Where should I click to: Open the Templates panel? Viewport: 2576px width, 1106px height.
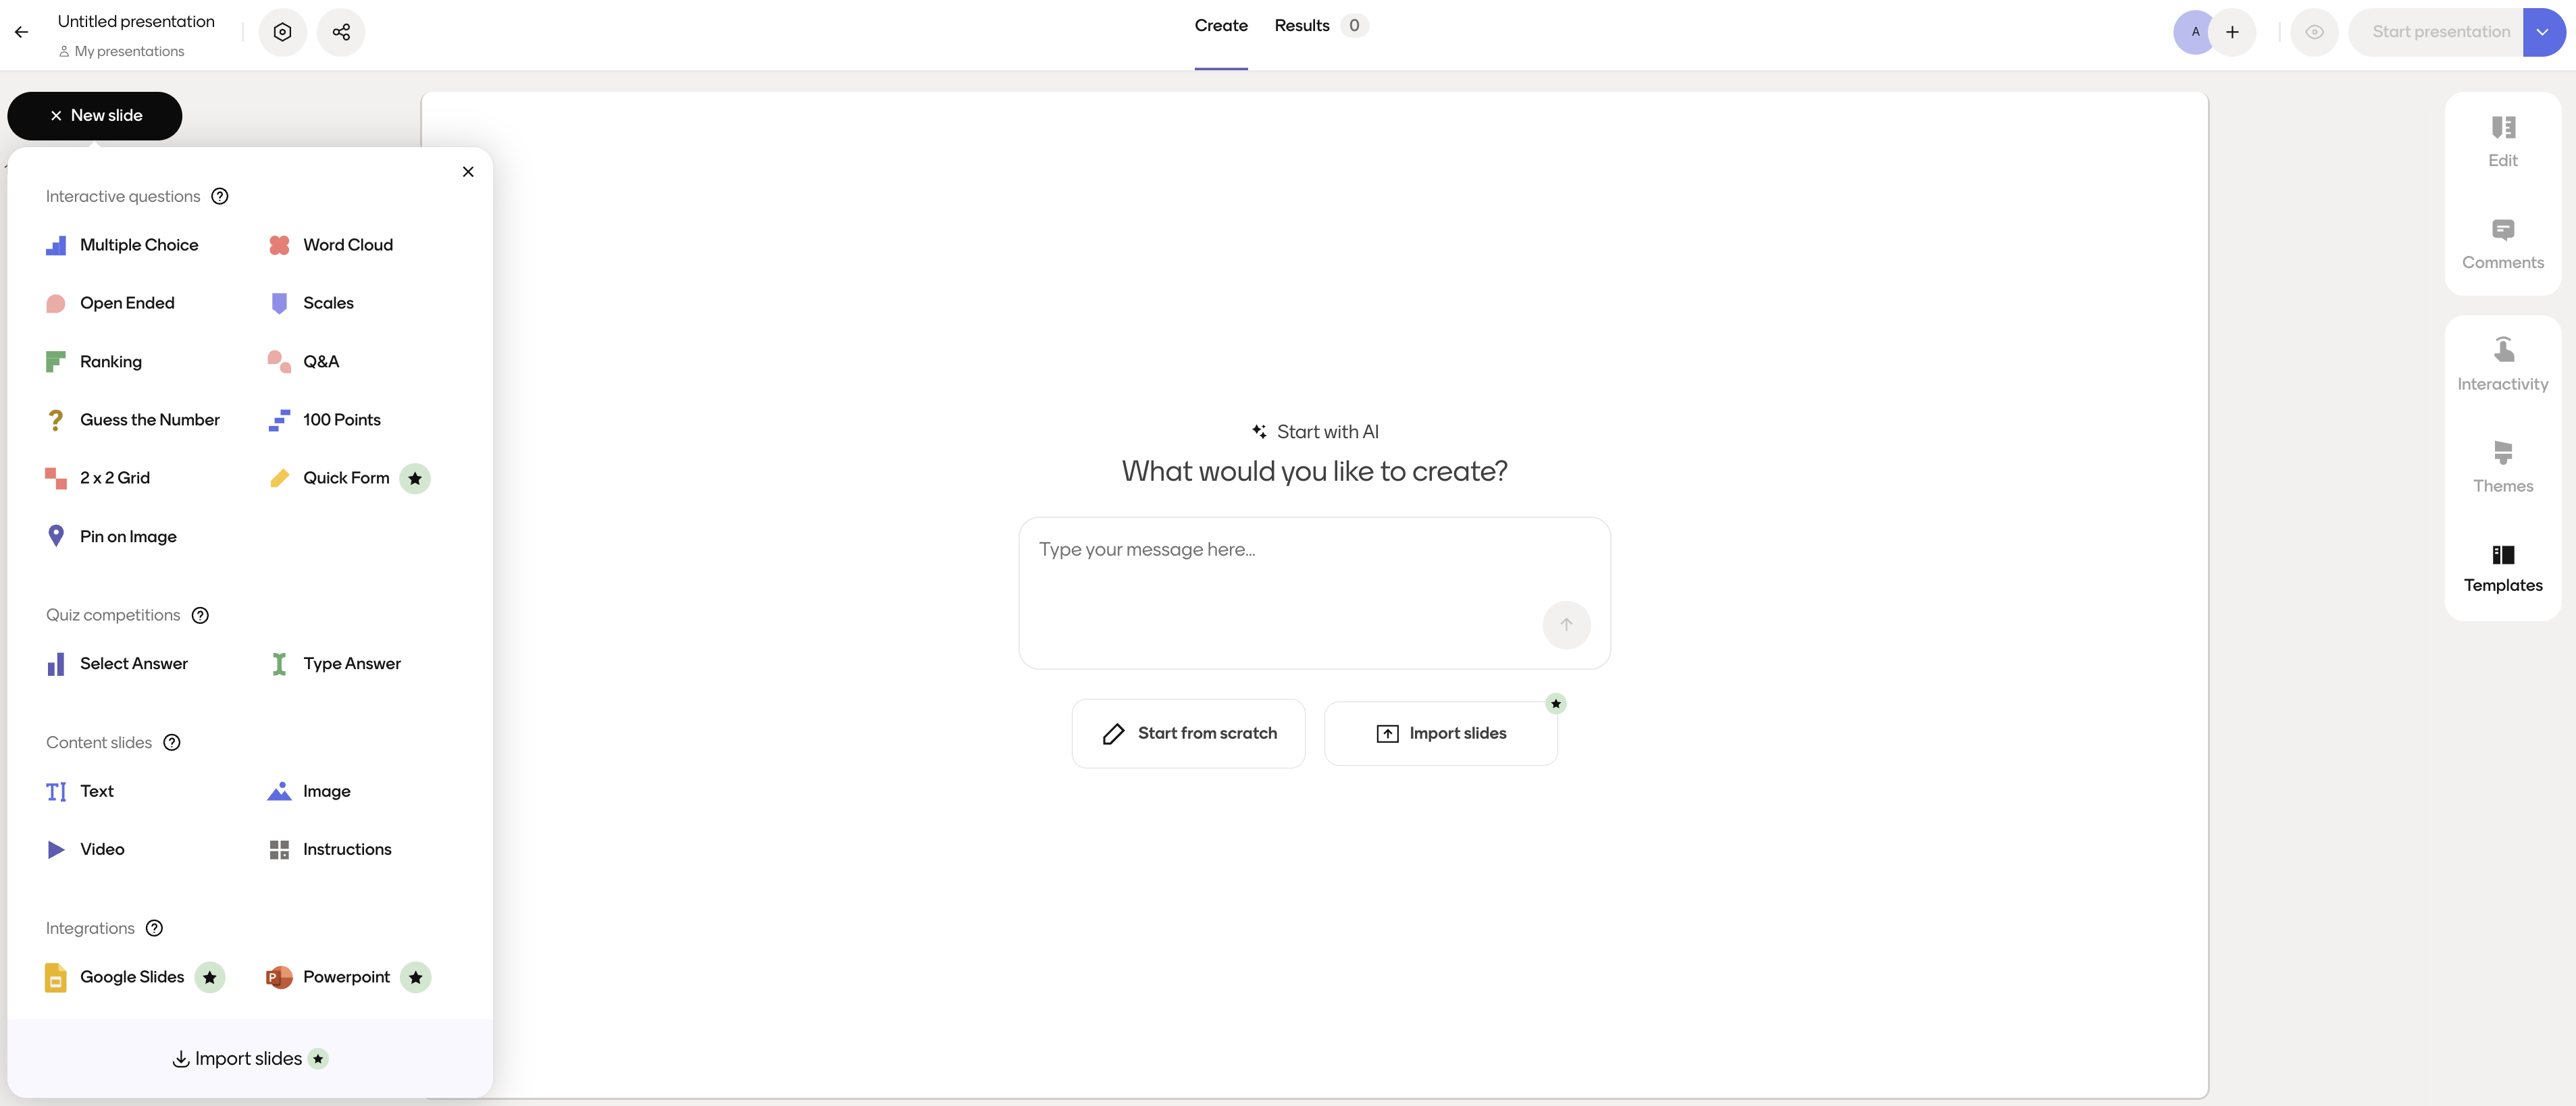pos(2503,569)
